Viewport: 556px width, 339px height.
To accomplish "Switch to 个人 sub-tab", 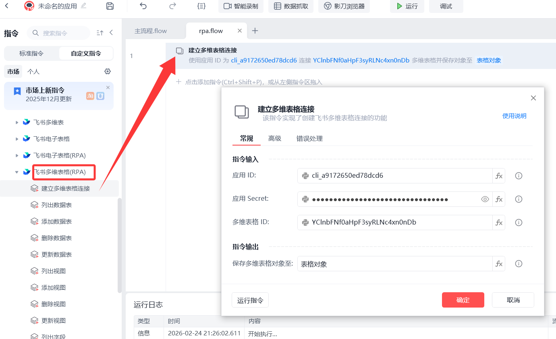I will [33, 71].
